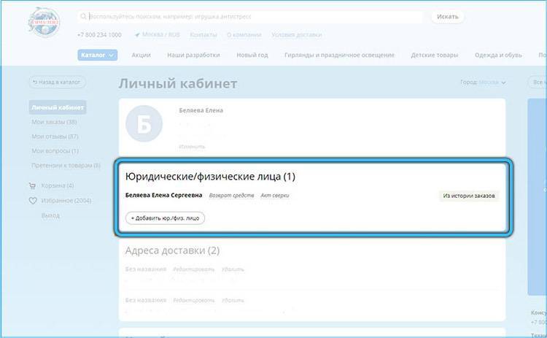Click Изменить under the profile name
The width and height of the screenshot is (547, 338).
pyautogui.click(x=192, y=147)
